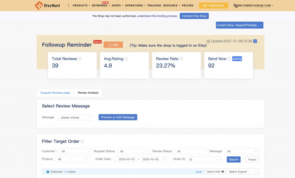Select the Review Analysis tab

click(88, 92)
